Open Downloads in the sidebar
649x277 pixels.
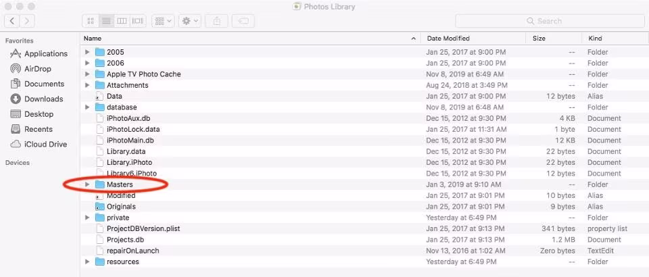[37, 99]
